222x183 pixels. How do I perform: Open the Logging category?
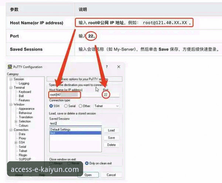click(24, 83)
